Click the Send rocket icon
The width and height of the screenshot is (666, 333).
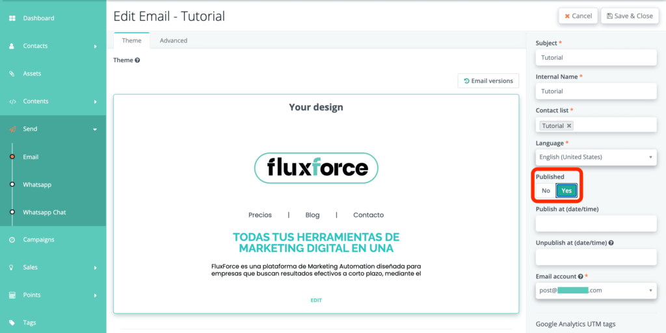pyautogui.click(x=12, y=129)
